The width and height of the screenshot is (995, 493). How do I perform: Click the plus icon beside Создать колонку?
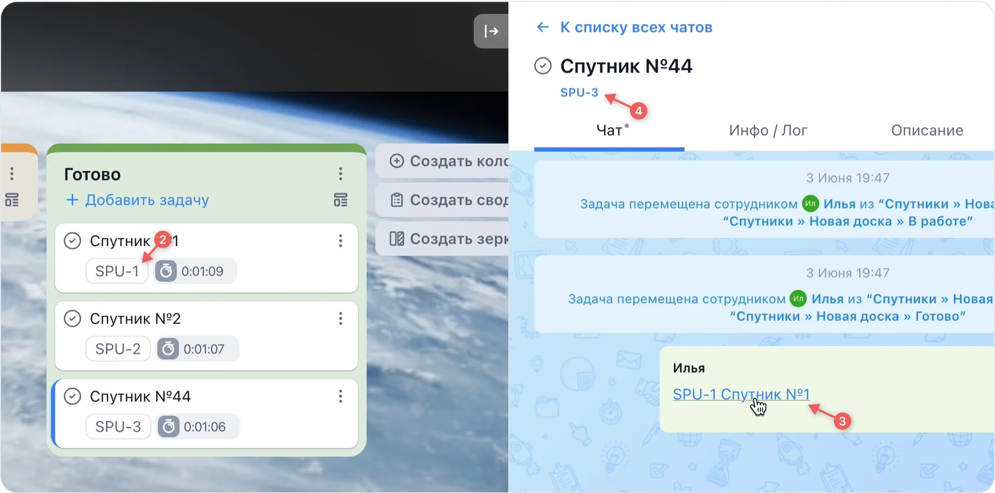click(397, 160)
